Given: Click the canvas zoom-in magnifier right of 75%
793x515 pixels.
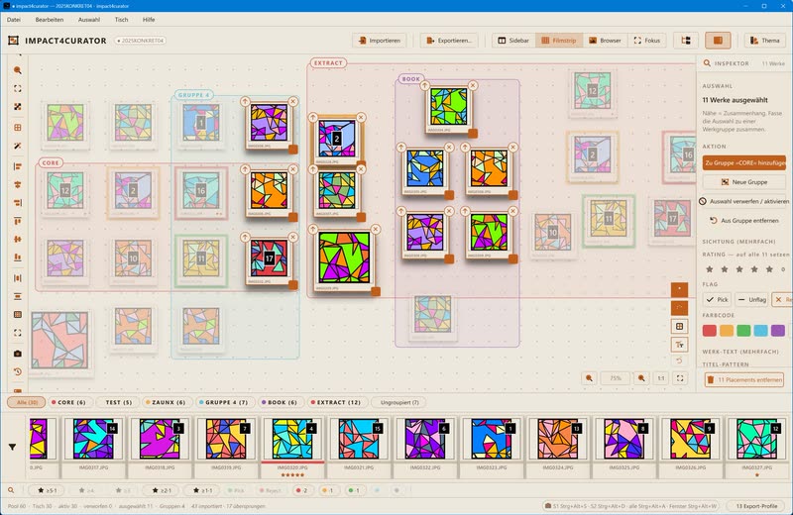Looking at the screenshot, I should tap(641, 378).
